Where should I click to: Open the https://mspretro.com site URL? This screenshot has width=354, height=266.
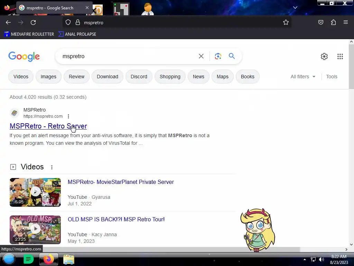point(43,116)
